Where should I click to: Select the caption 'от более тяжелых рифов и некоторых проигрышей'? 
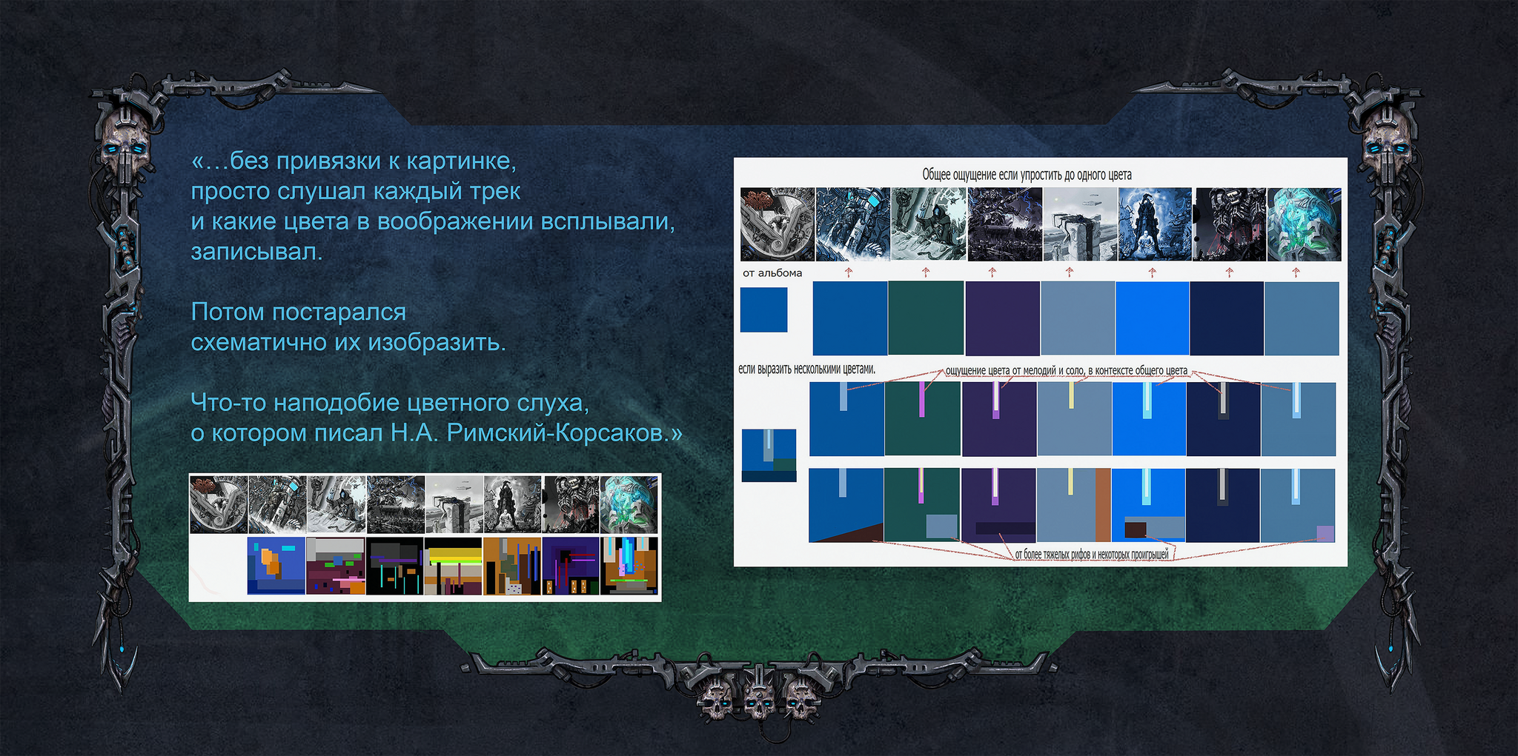click(1092, 554)
